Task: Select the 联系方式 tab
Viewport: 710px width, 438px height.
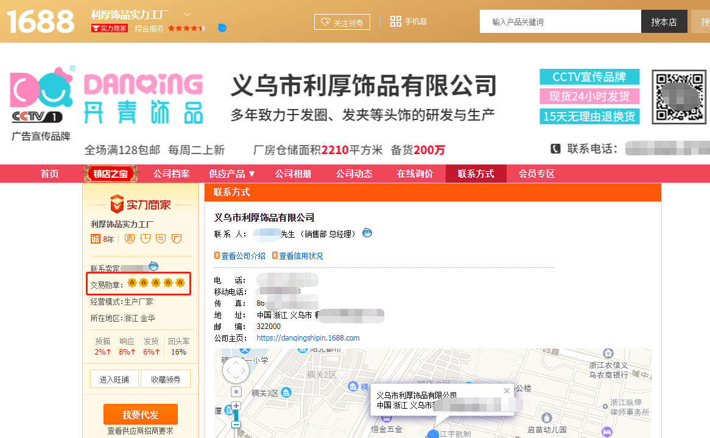Action: [476, 174]
